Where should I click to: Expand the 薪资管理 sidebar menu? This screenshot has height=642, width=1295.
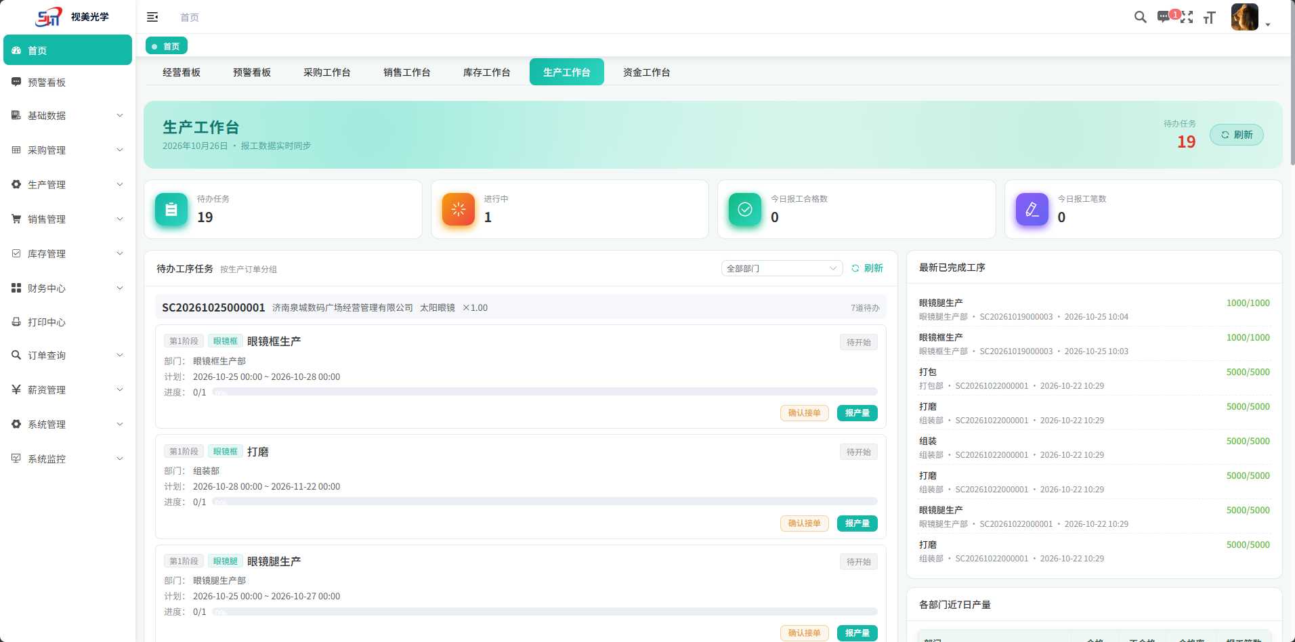coord(68,389)
